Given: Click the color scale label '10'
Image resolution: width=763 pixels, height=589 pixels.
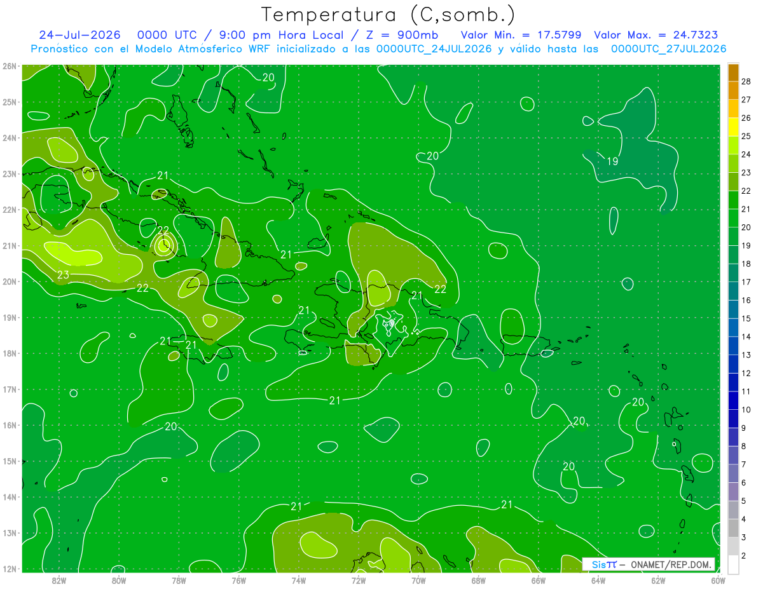Looking at the screenshot, I should coord(746,410).
